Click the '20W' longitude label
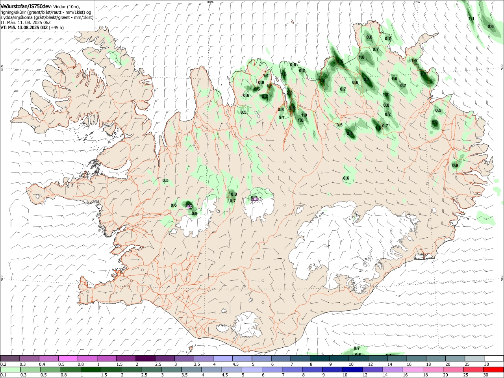This screenshot has width=504, height=378. 209,2
